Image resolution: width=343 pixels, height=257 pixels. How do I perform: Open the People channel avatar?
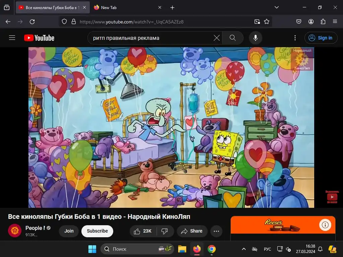(15, 231)
